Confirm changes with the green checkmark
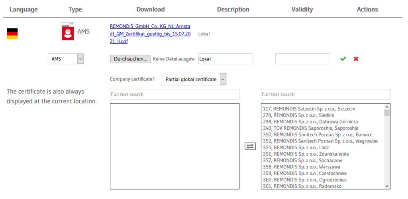 click(x=343, y=59)
